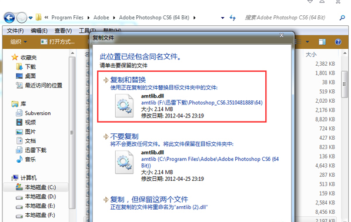
Task: Click the 8,456 KB size cell
Action: coord(325,211)
